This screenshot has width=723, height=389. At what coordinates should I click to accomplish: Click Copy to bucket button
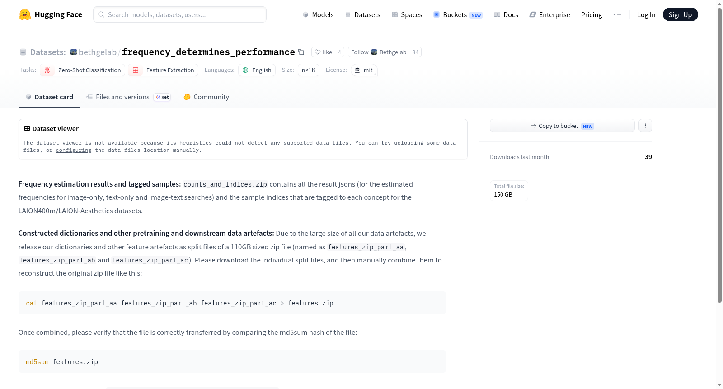pyautogui.click(x=562, y=126)
